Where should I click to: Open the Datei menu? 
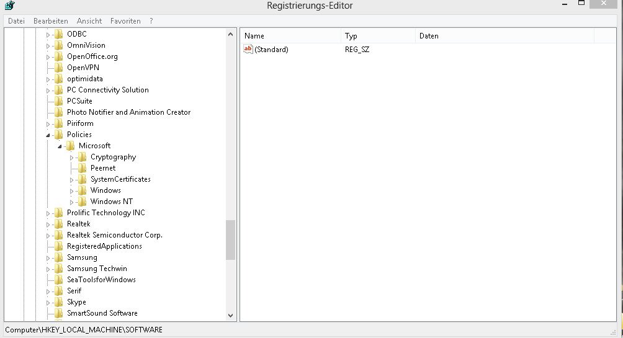[16, 21]
